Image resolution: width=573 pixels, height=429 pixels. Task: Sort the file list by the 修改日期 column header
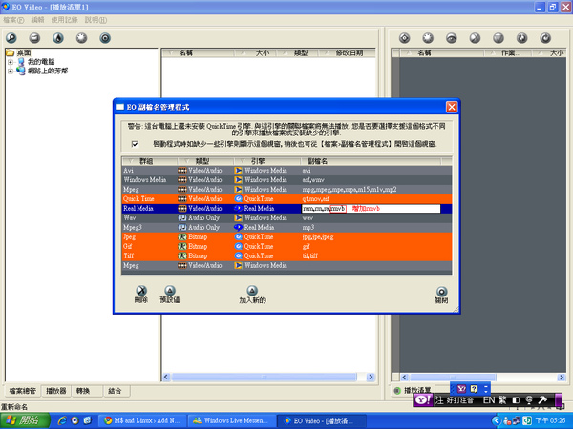[347, 53]
